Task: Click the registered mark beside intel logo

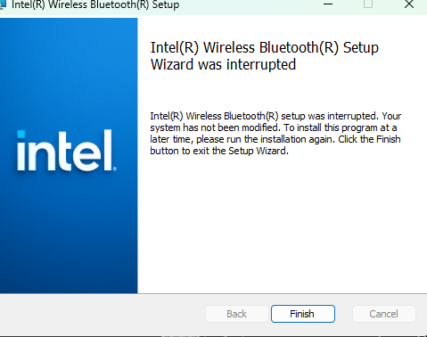Action: click(x=115, y=168)
